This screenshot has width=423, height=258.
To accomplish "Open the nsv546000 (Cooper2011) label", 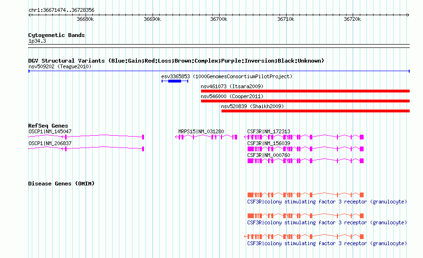I will (x=232, y=96).
